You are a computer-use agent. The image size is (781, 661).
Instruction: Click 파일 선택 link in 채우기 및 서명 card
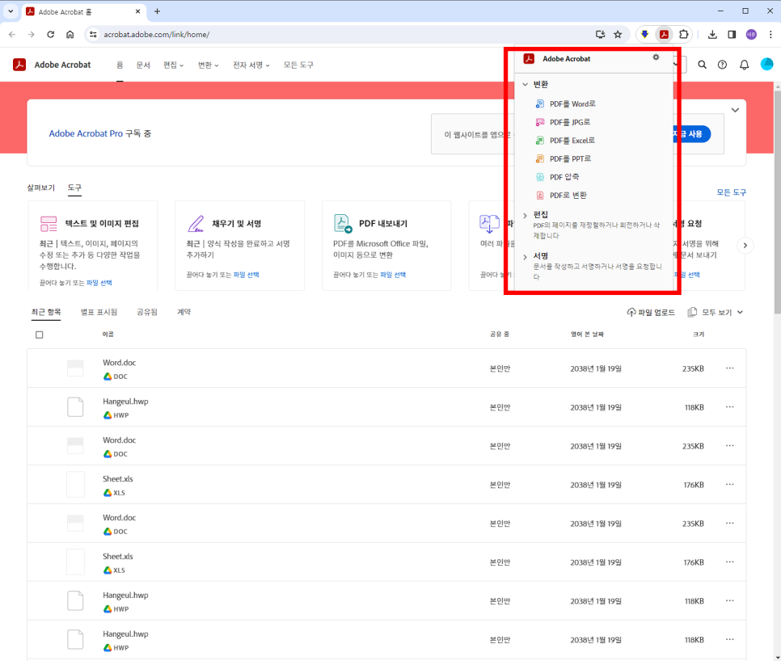click(246, 275)
